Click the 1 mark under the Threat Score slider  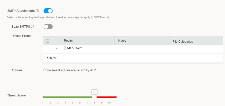point(43,103)
